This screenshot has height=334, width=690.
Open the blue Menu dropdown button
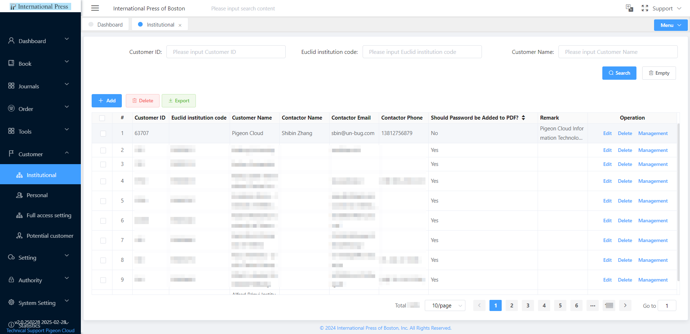coord(671,25)
